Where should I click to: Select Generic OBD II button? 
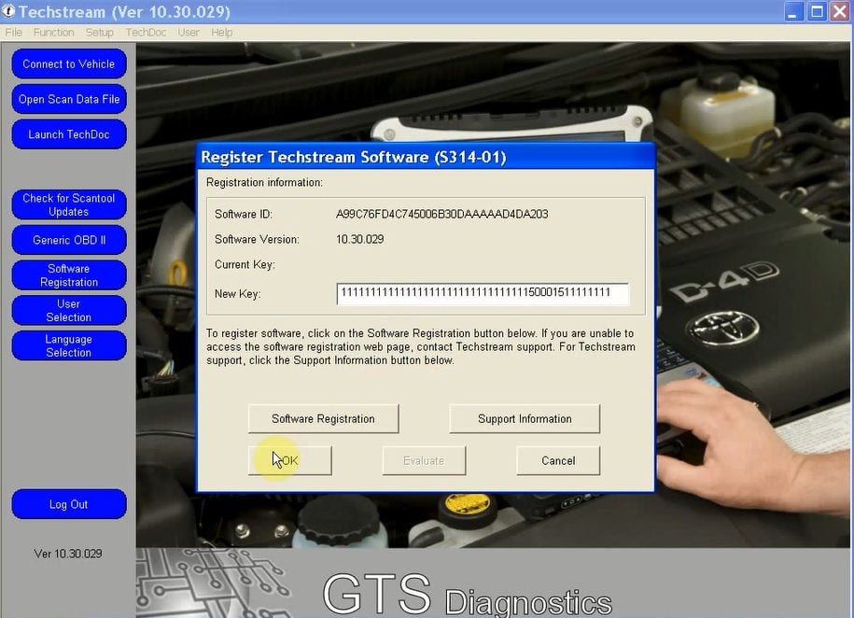coord(69,240)
